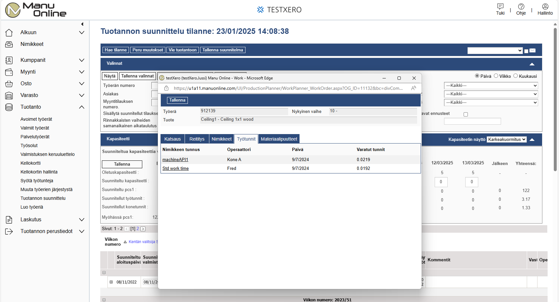The height and width of the screenshot is (302, 559).
Task: Expand the 08/11/2022 row plus icon
Action: pos(111,282)
